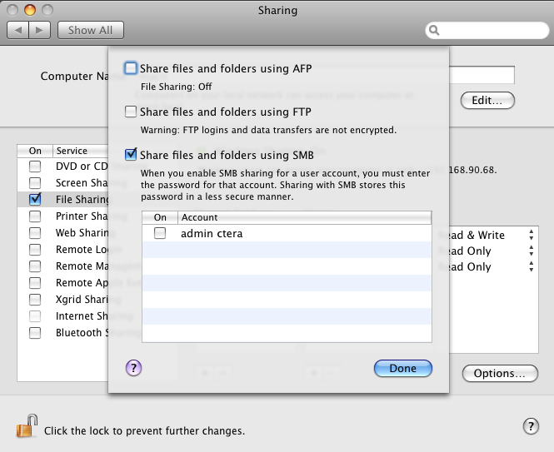The width and height of the screenshot is (554, 452).
Task: Click the magnifying glass search icon
Action: click(x=434, y=31)
